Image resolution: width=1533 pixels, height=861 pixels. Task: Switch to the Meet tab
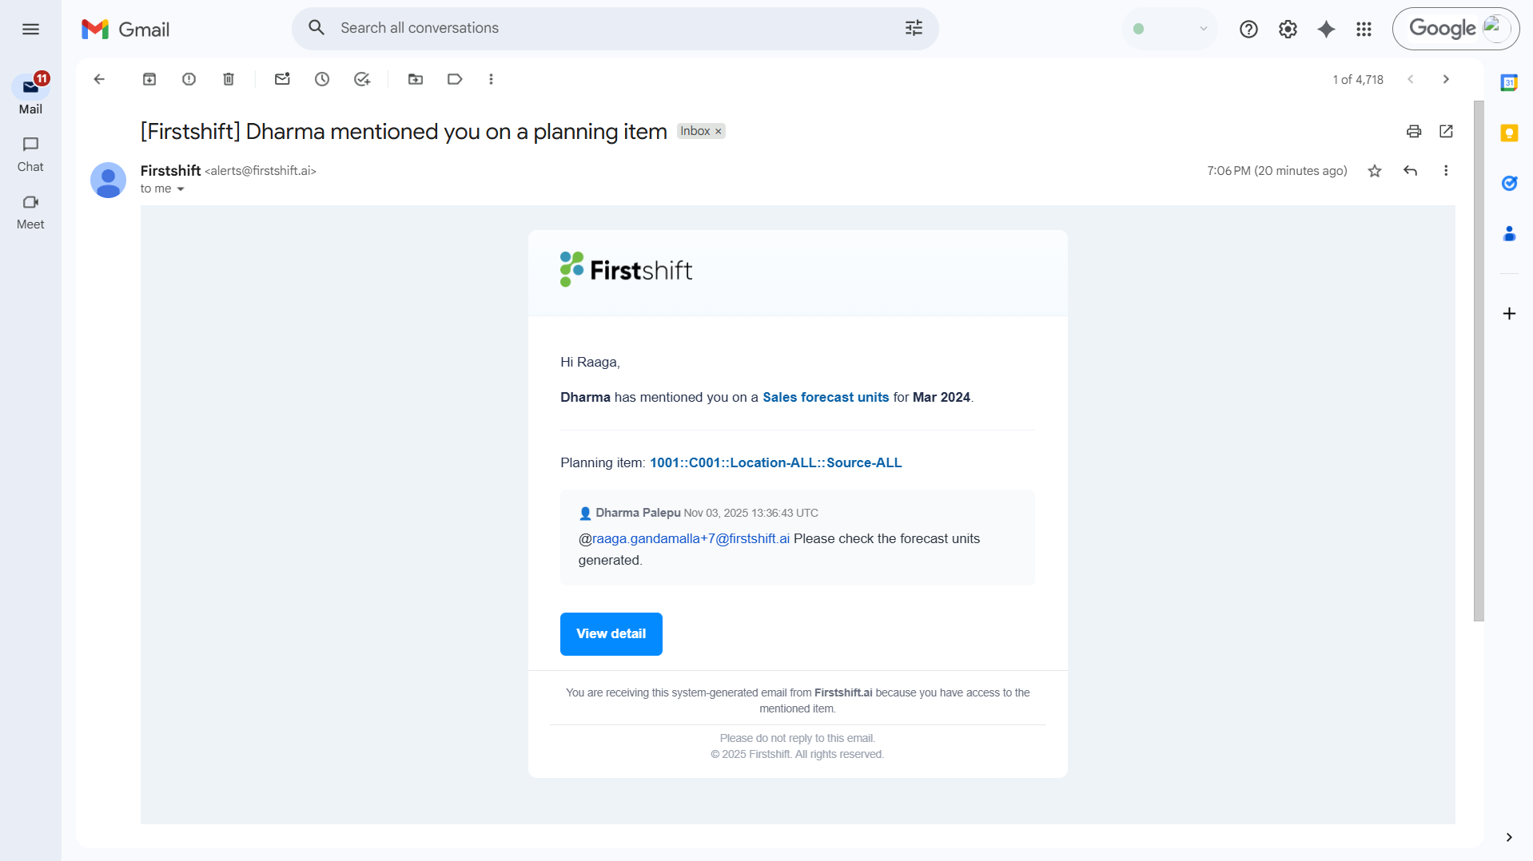tap(30, 212)
